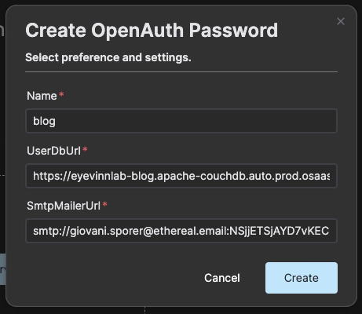Click the partially hidden light-blue button behind dialog

point(2,269)
